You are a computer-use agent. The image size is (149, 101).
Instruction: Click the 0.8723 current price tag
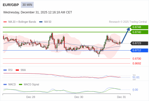tap(139, 43)
